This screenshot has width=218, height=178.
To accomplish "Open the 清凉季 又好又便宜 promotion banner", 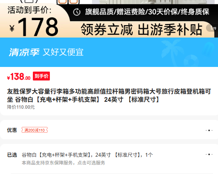I will (109, 52).
